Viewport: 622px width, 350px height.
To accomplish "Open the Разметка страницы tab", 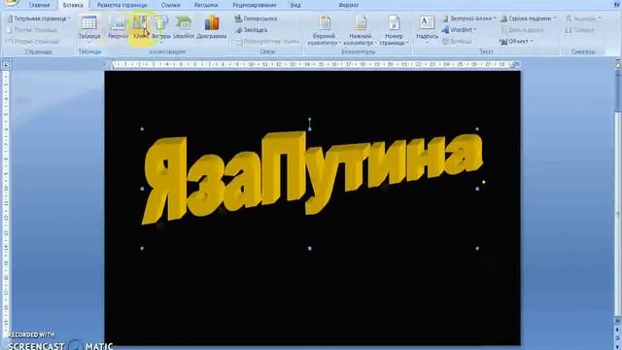I will 122,5.
